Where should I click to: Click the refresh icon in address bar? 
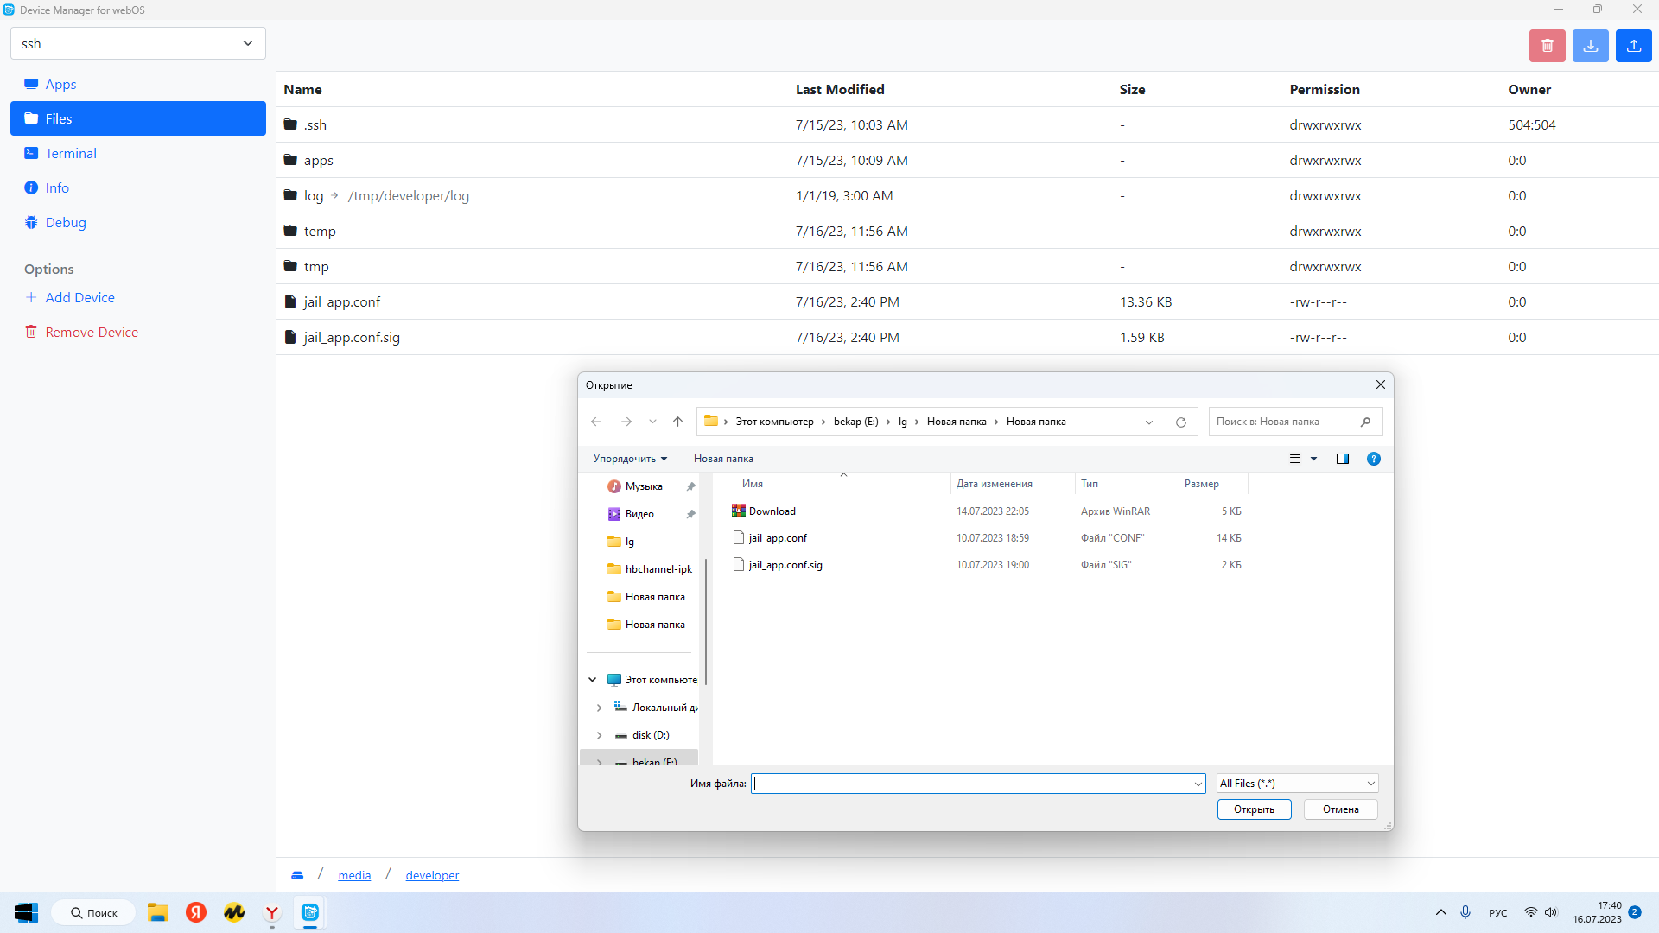pos(1180,422)
